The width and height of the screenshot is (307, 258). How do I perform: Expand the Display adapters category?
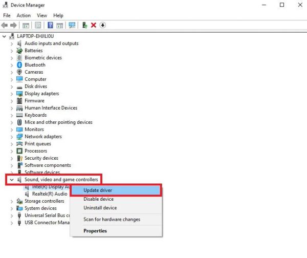click(11, 94)
